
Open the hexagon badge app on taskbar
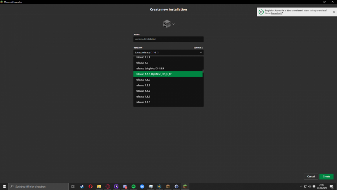pyautogui.click(x=159, y=186)
